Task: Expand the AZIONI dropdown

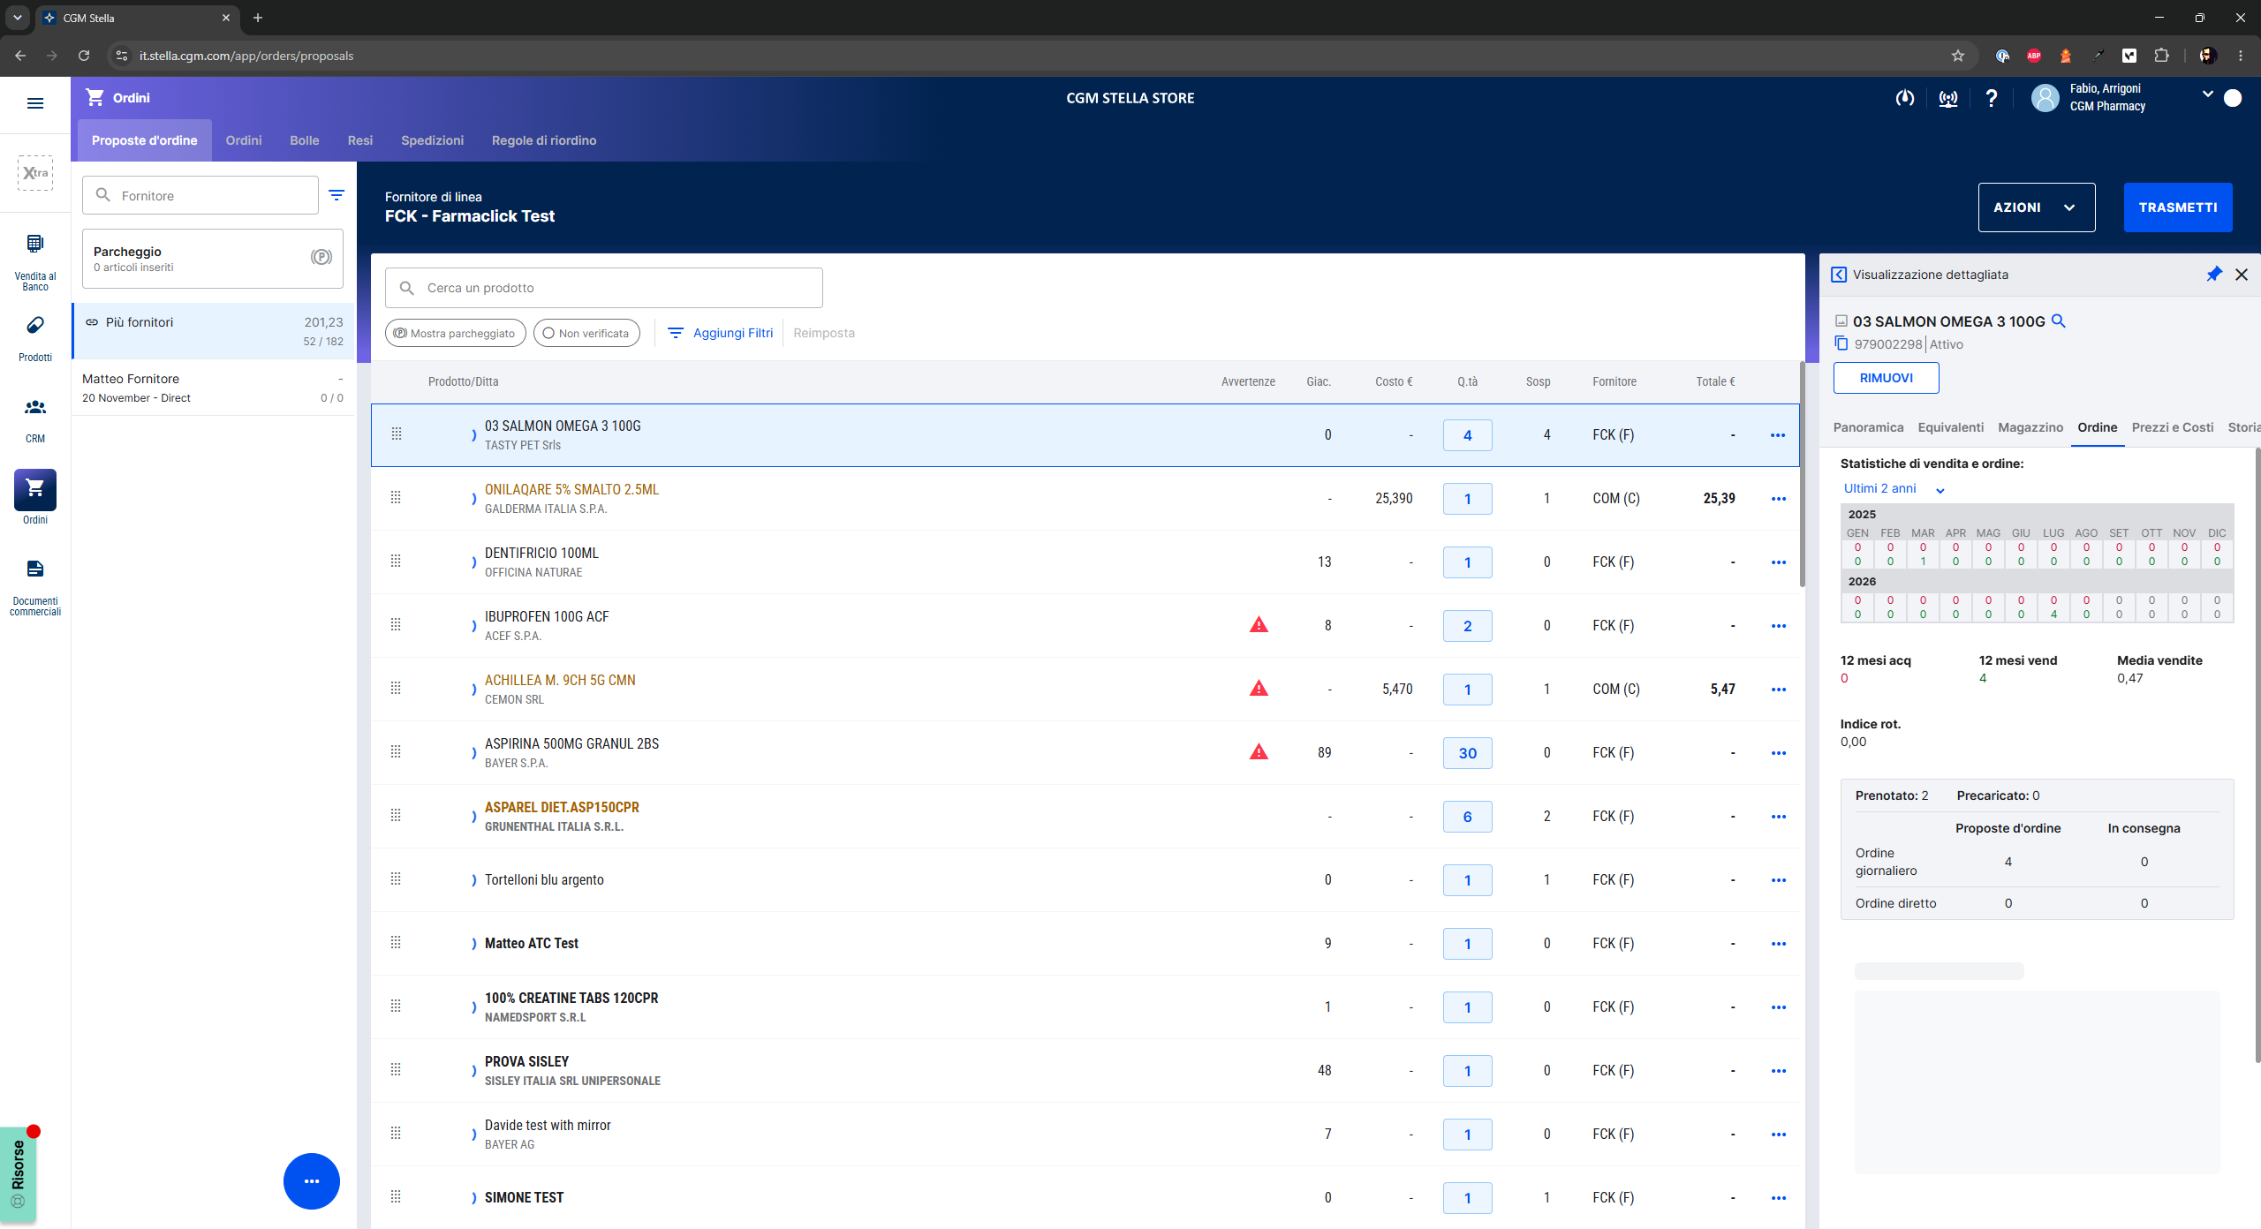Action: tap(2037, 207)
